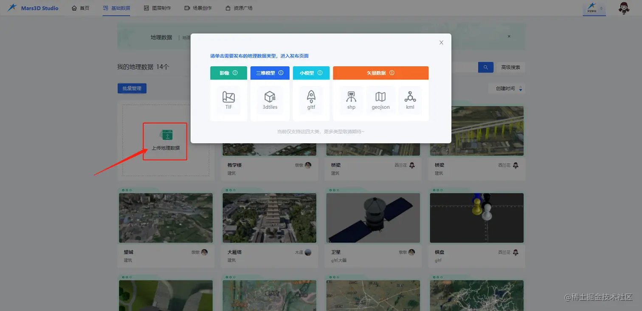Image resolution: width=642 pixels, height=311 pixels.
Task: Click the 上传地理数据 label
Action: (166, 148)
